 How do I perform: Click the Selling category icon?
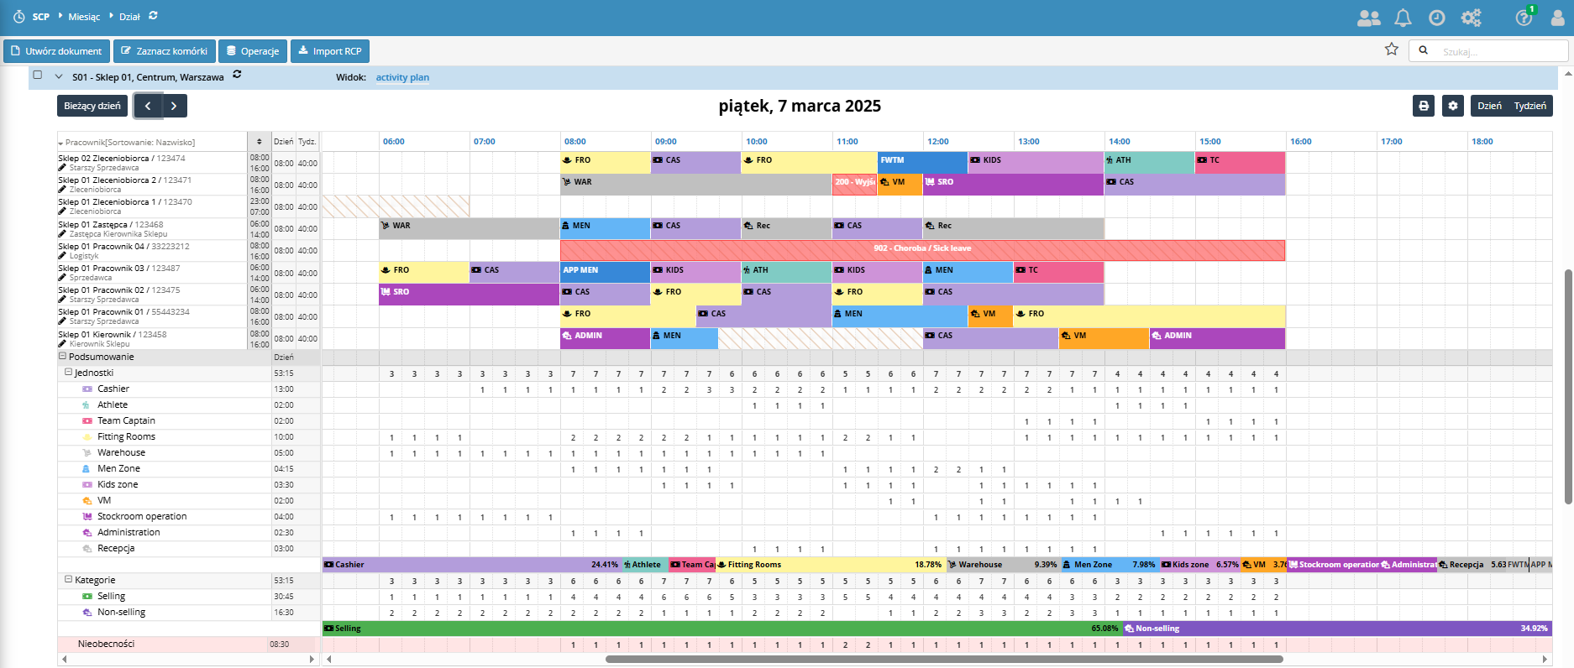[x=87, y=597]
